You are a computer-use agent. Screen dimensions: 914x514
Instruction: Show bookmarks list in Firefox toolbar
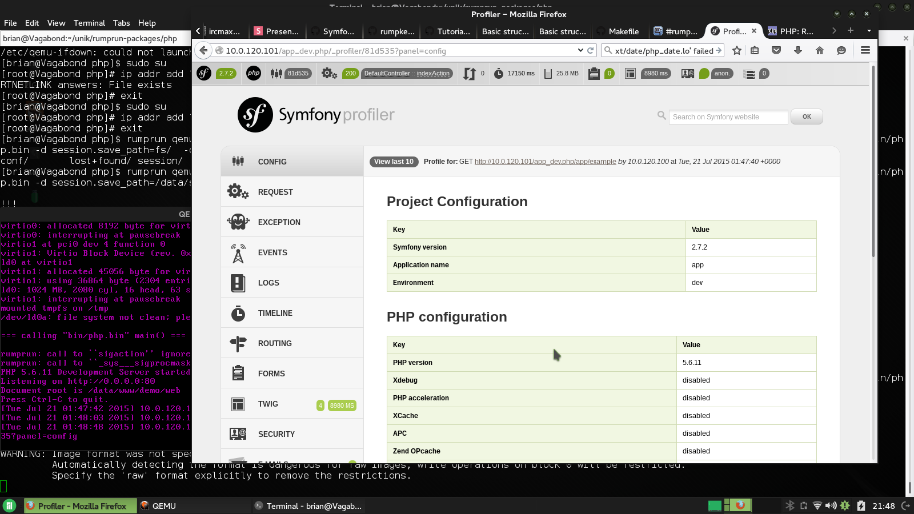[x=755, y=50]
